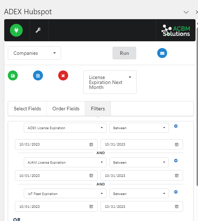Image resolution: width=198 pixels, height=221 pixels.
Task: Open calendar for AJAM end date
Action: [177, 175]
